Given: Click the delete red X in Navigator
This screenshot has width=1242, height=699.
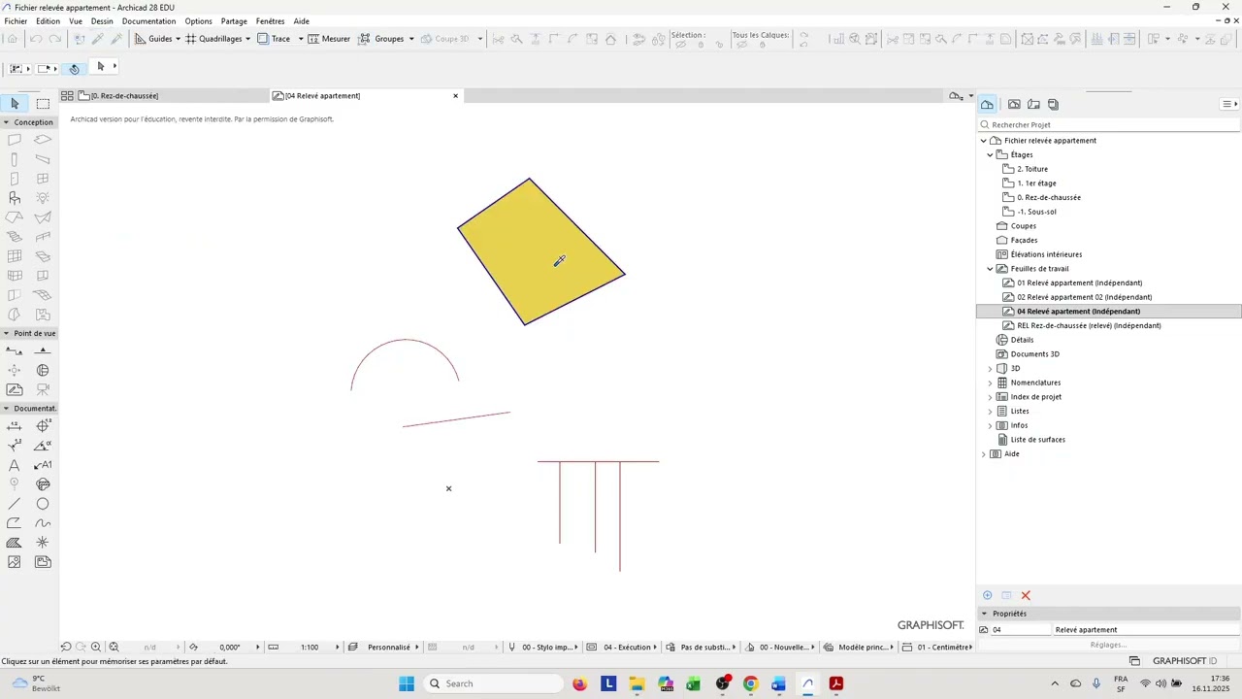Looking at the screenshot, I should pos(1026,595).
